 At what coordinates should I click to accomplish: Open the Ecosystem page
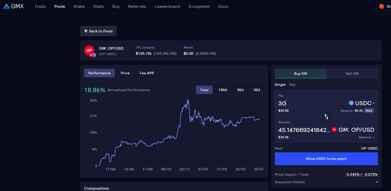point(199,7)
